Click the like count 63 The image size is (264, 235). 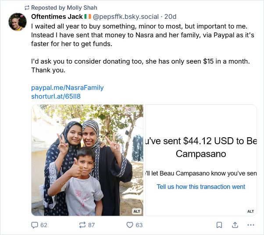(x=139, y=225)
